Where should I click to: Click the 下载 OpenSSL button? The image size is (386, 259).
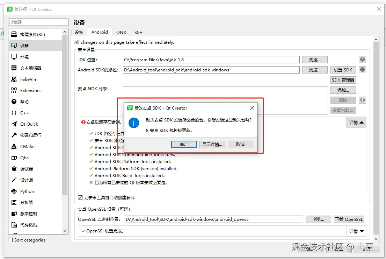(349, 219)
